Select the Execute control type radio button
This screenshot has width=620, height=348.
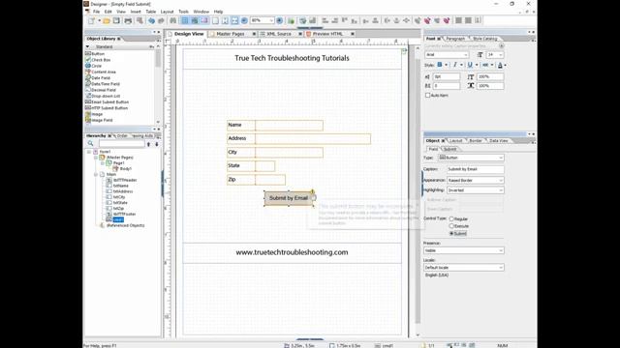[x=451, y=226]
